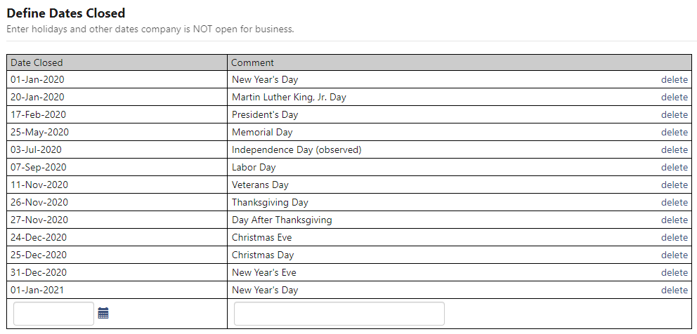Delete the Day After Thanksgiving entry
This screenshot has height=334, width=697.
coord(674,220)
